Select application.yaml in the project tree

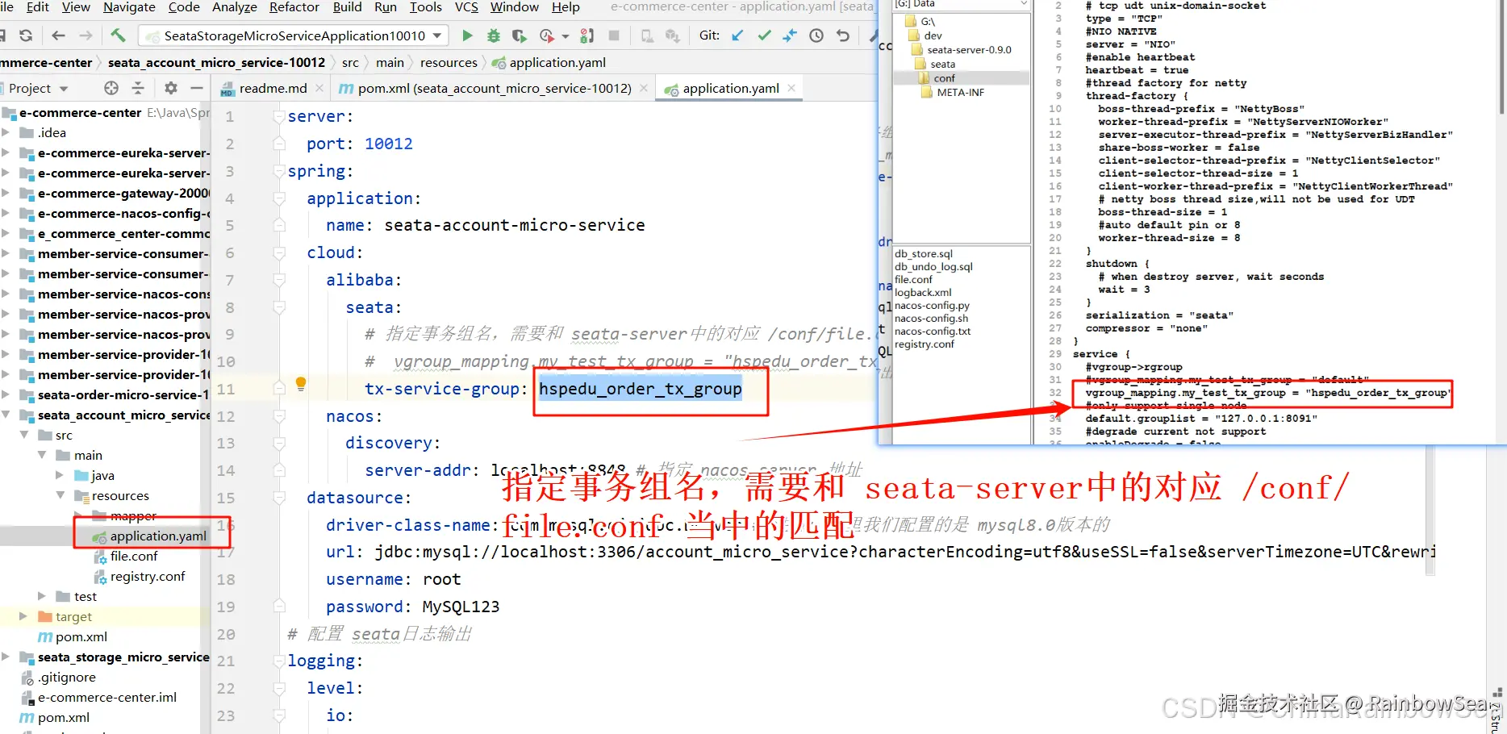tap(158, 536)
